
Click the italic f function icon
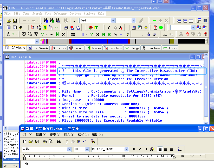109,28
